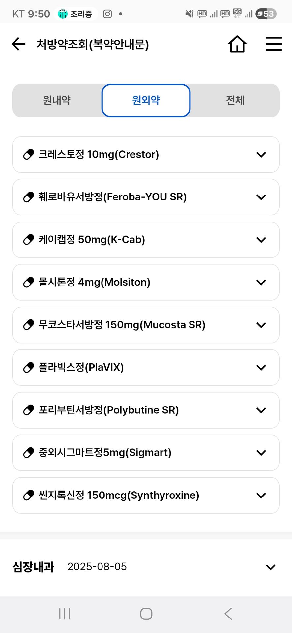Expand 몰시톤정 4mg chevron

tap(261, 282)
